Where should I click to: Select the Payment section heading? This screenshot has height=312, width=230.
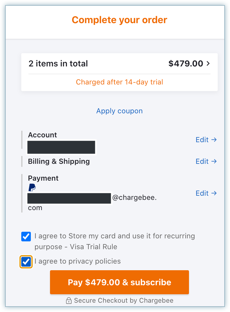(x=43, y=178)
